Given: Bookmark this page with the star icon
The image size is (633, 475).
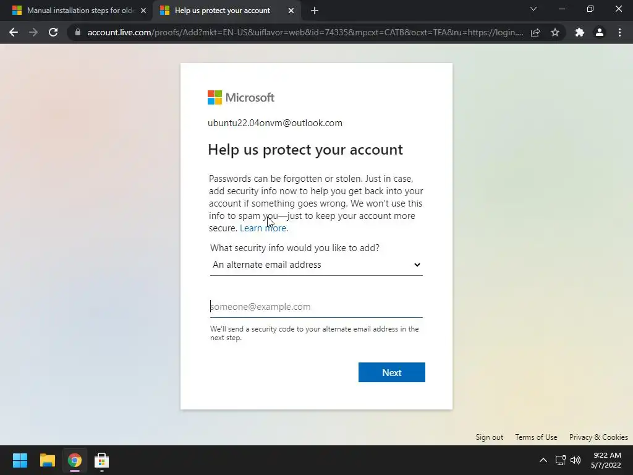Looking at the screenshot, I should (555, 32).
